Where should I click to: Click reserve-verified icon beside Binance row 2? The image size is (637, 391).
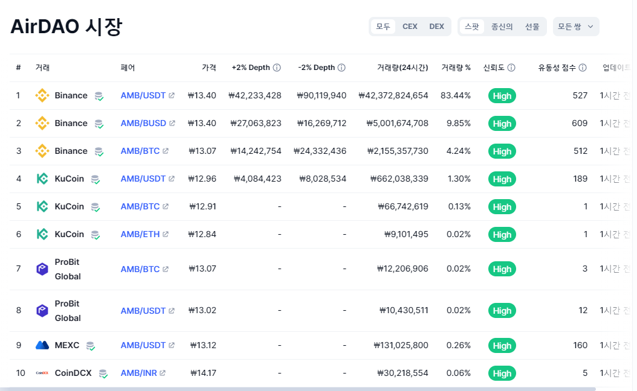[x=99, y=124]
